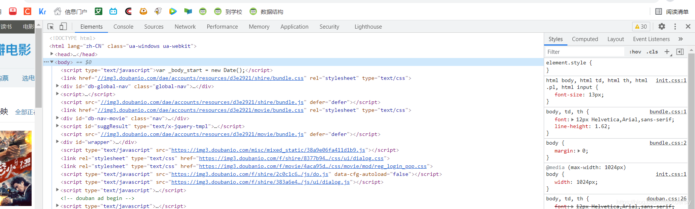Open the Event Listeners tab

point(651,39)
